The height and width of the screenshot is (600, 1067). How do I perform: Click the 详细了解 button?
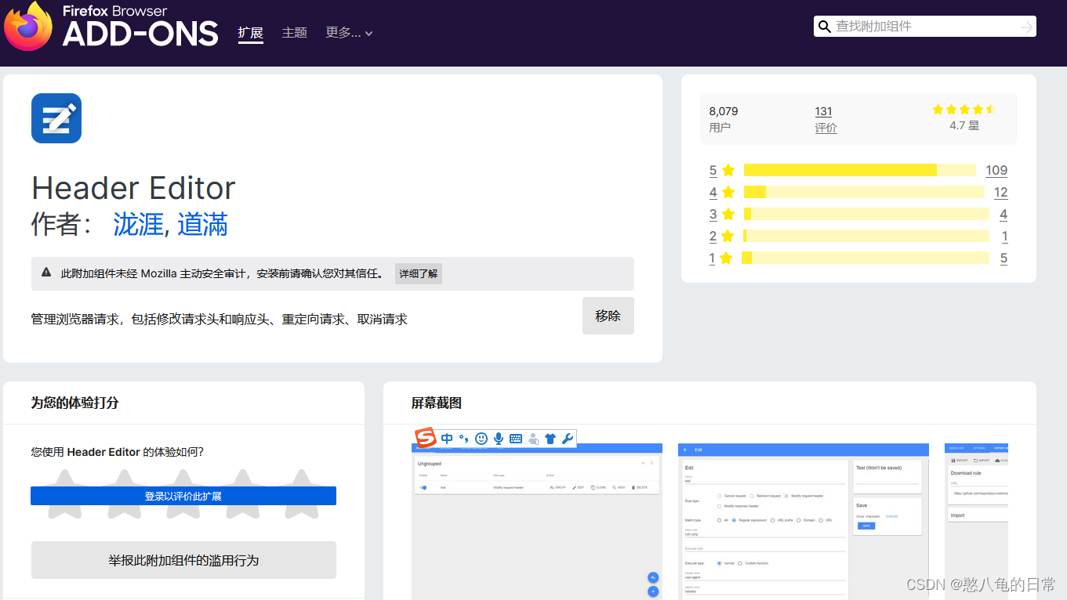click(419, 274)
